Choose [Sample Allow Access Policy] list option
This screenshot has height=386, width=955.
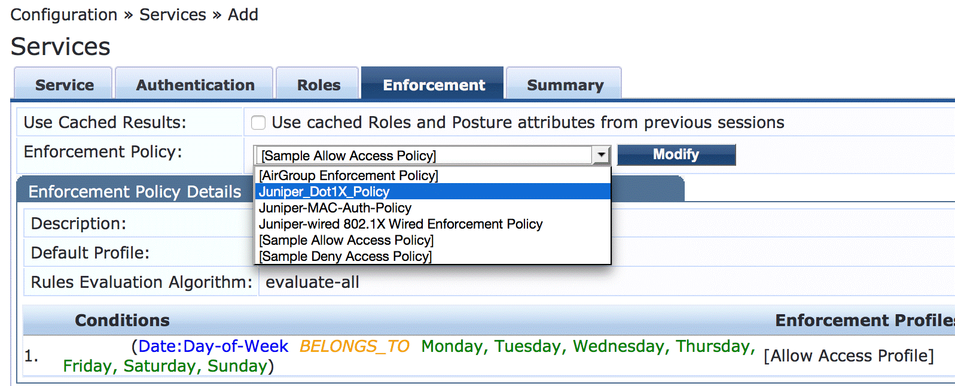346,240
